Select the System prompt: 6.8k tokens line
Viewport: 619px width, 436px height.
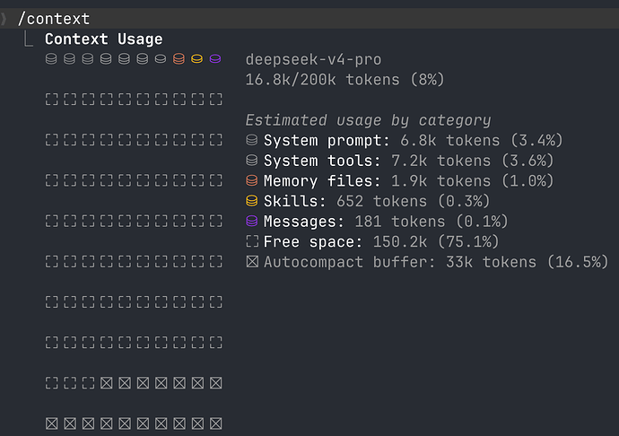pyautogui.click(x=413, y=141)
